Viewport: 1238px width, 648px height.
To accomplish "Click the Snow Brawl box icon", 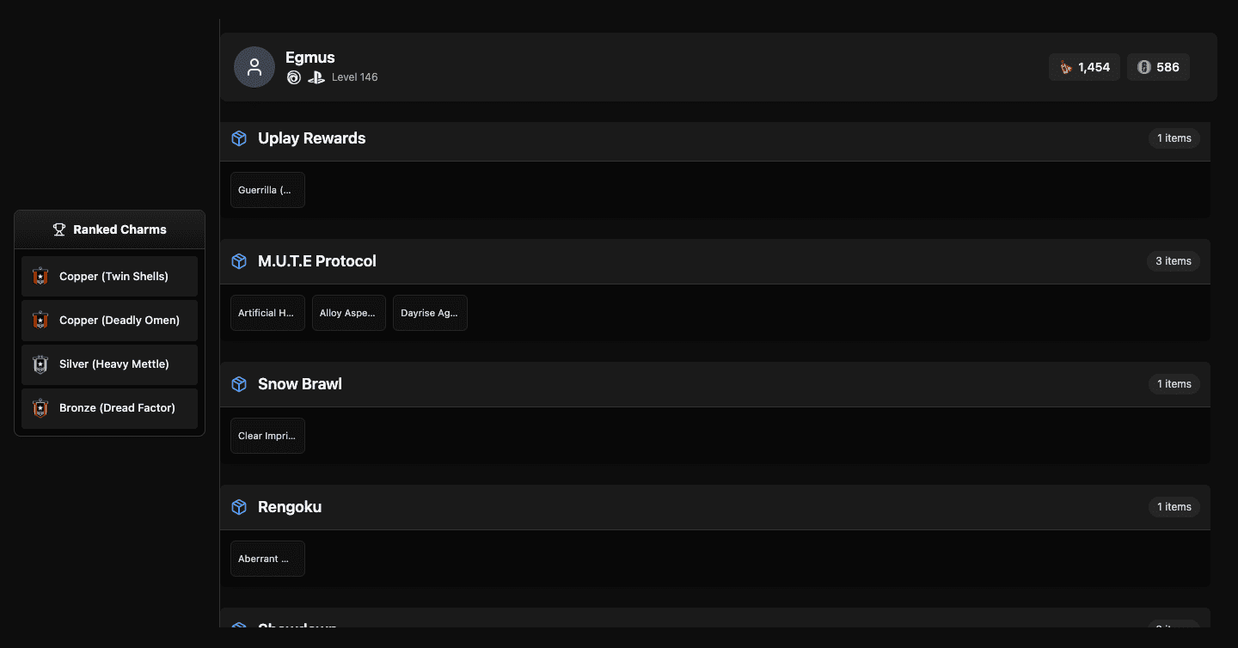I will (x=239, y=384).
